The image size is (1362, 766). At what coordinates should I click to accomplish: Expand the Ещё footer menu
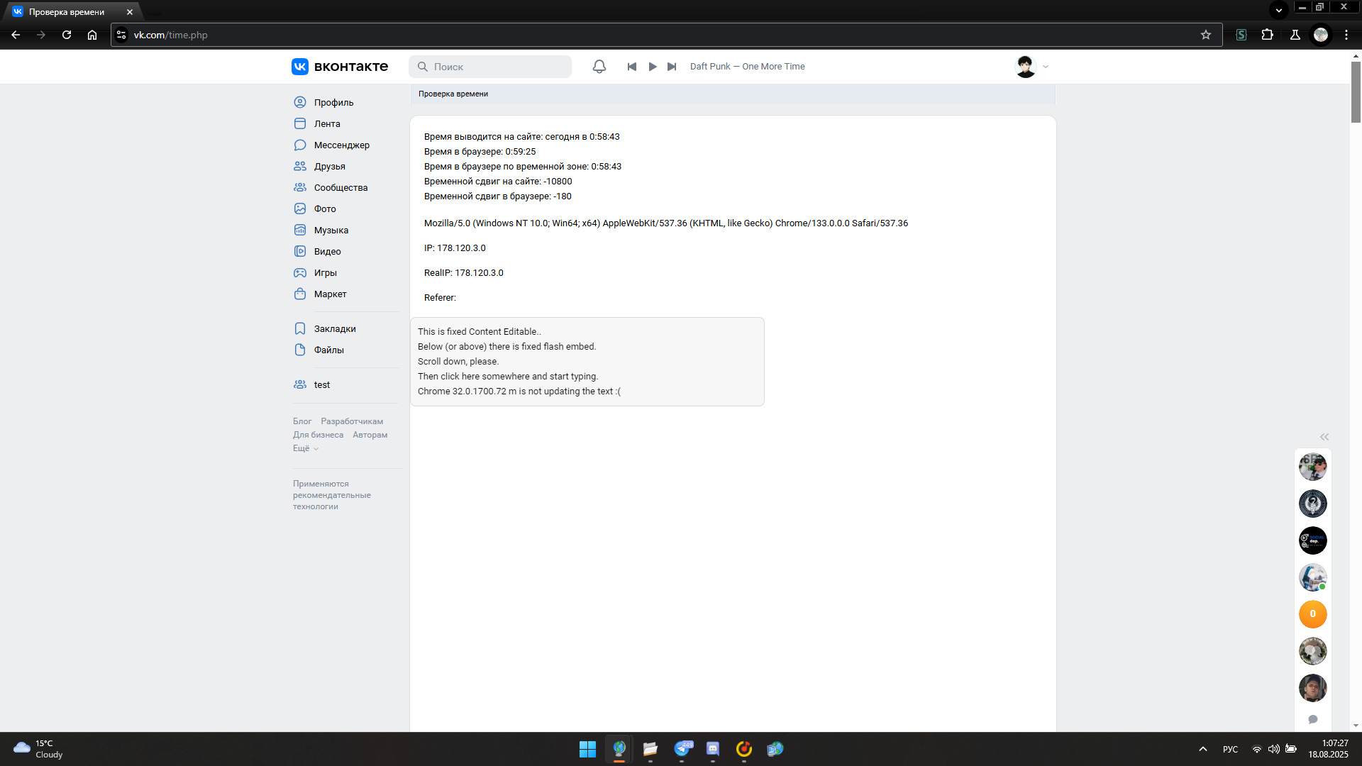coord(306,448)
